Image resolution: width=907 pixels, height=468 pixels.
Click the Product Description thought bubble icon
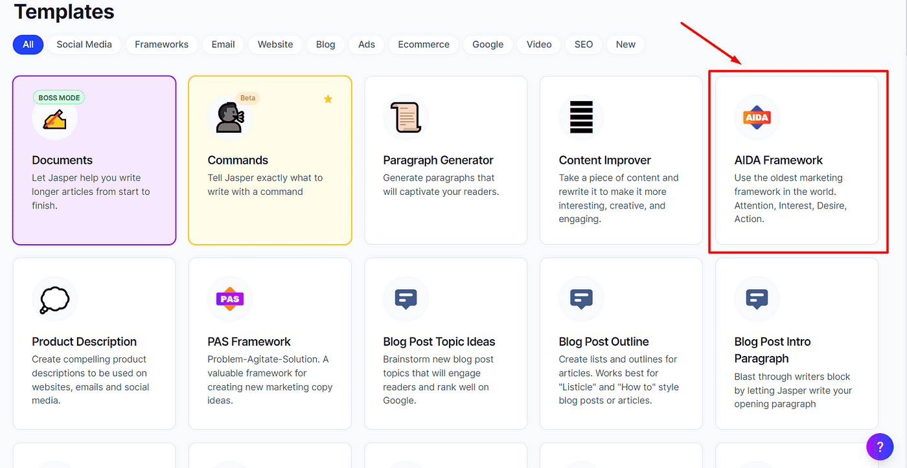[x=54, y=300]
